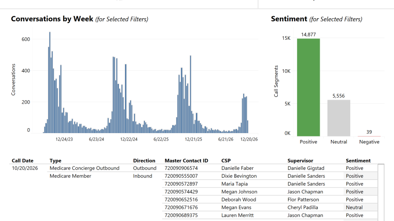
Task: Select the Outbound direction cell
Action: coord(144,168)
